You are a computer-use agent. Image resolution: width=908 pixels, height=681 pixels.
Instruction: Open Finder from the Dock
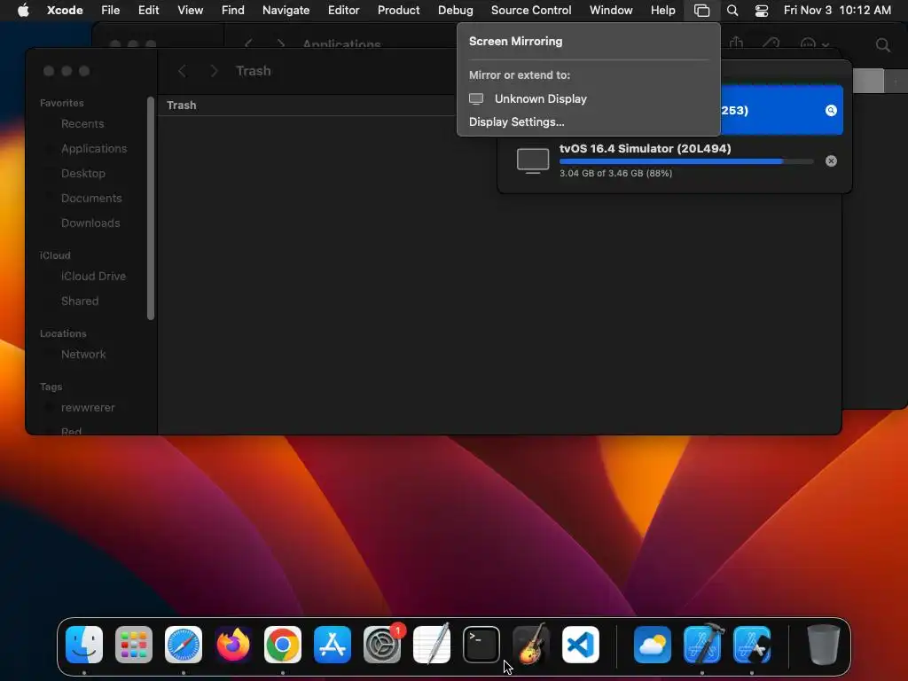click(x=84, y=645)
